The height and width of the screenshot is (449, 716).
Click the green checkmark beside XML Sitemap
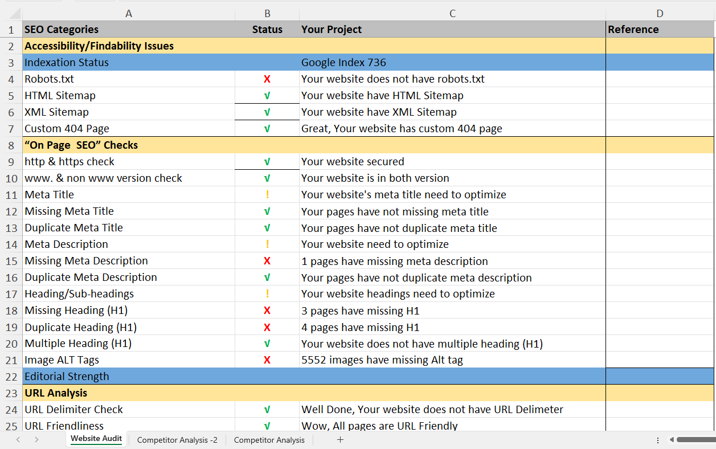point(267,112)
